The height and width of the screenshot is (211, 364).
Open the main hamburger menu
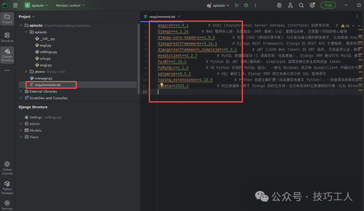click(x=14, y=5)
